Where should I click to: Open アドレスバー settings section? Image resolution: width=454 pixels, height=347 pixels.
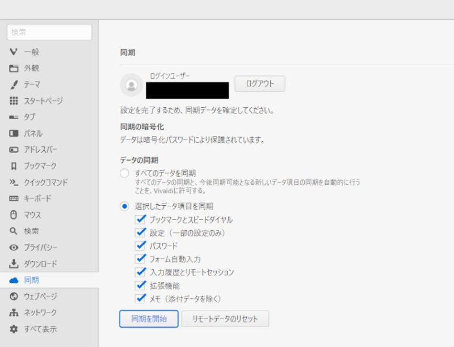pyautogui.click(x=49, y=150)
